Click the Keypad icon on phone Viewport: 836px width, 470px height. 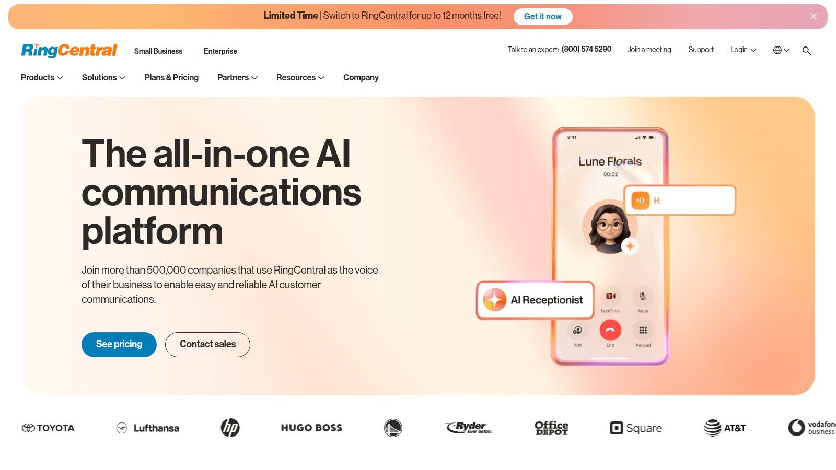pyautogui.click(x=643, y=330)
